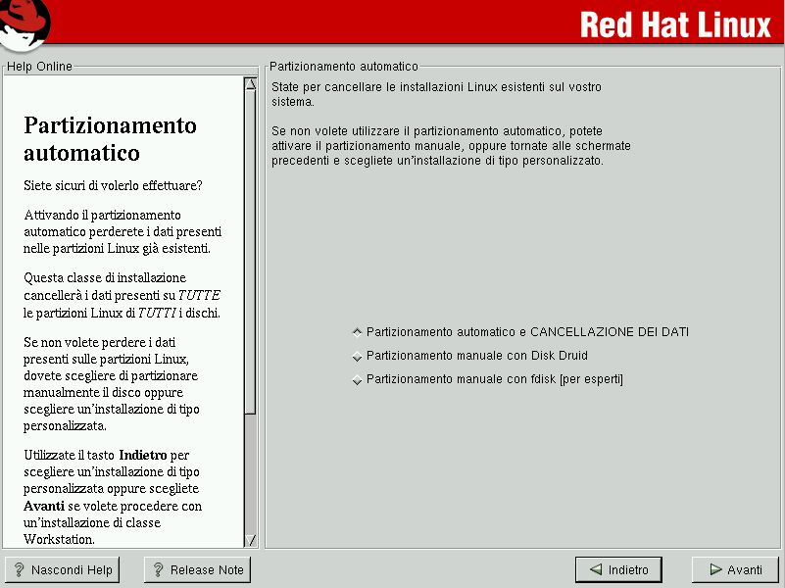Click the question mark icon on Nascondi Help
785x588 pixels.
20,569
